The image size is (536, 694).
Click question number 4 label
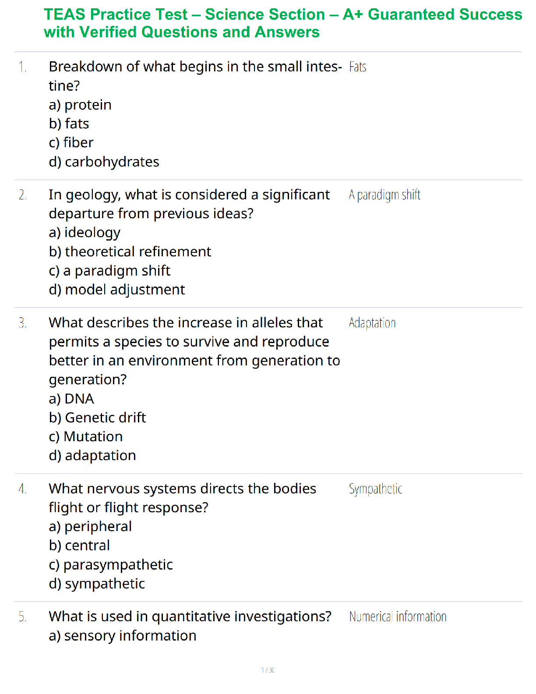(23, 489)
